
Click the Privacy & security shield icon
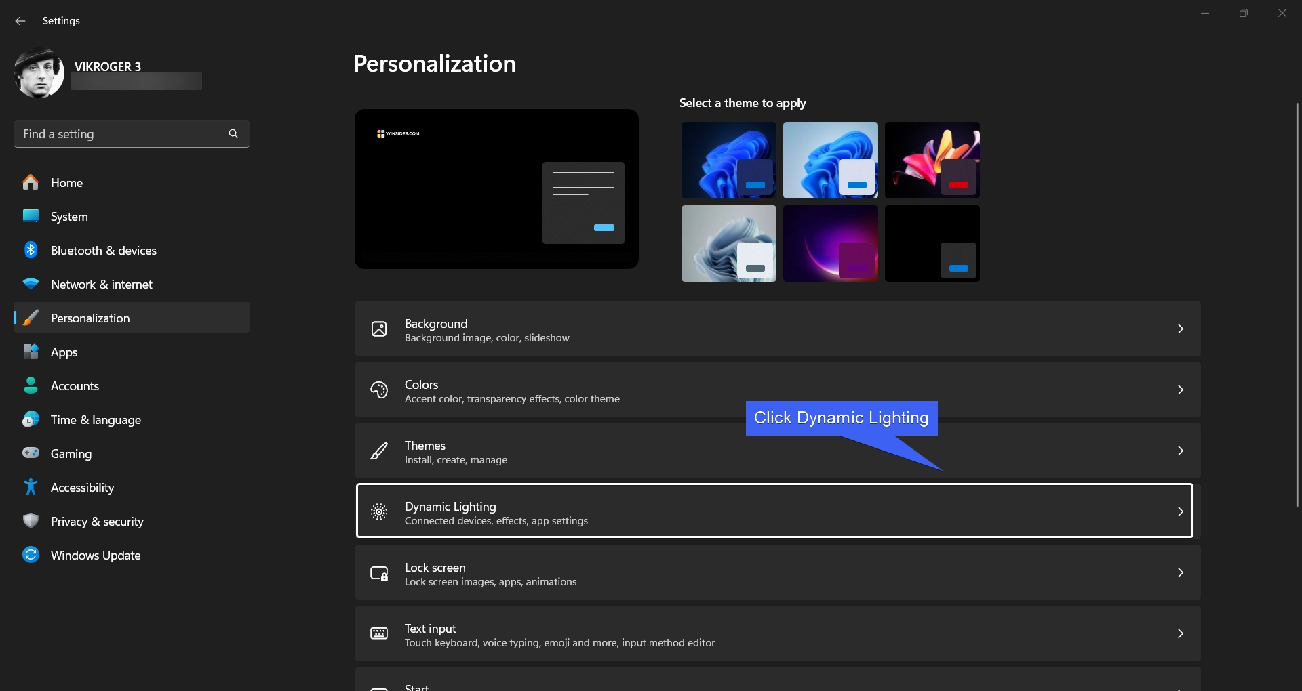(31, 521)
